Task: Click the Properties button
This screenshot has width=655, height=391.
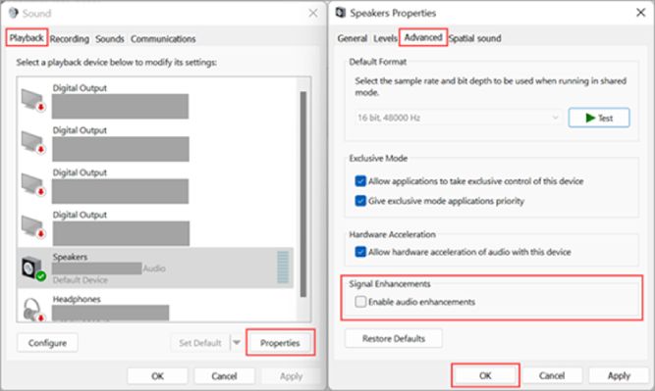Action: pyautogui.click(x=280, y=343)
